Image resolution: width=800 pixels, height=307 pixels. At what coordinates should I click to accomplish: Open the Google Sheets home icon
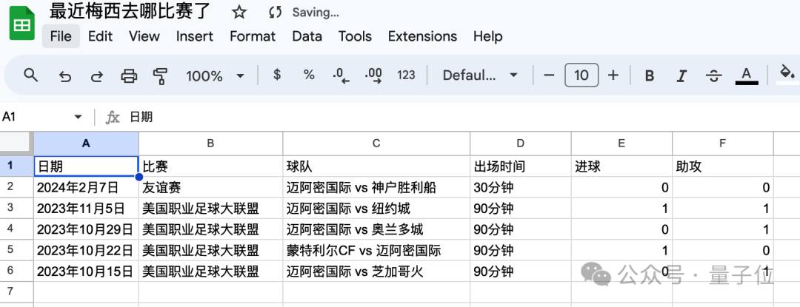[x=22, y=22]
